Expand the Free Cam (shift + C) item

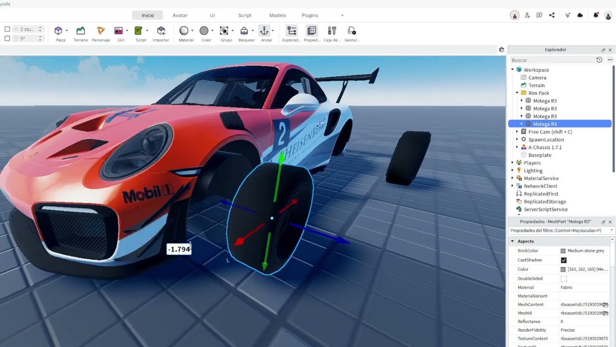517,132
